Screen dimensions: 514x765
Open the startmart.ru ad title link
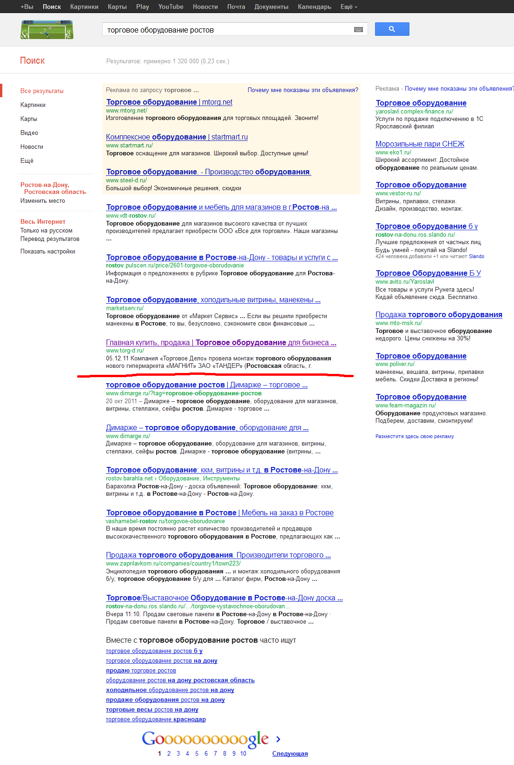177,137
